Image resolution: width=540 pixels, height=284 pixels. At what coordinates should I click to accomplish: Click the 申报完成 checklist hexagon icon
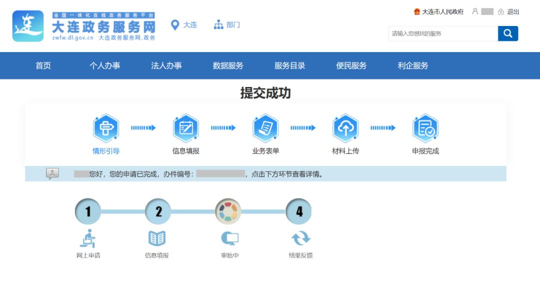[x=425, y=128]
